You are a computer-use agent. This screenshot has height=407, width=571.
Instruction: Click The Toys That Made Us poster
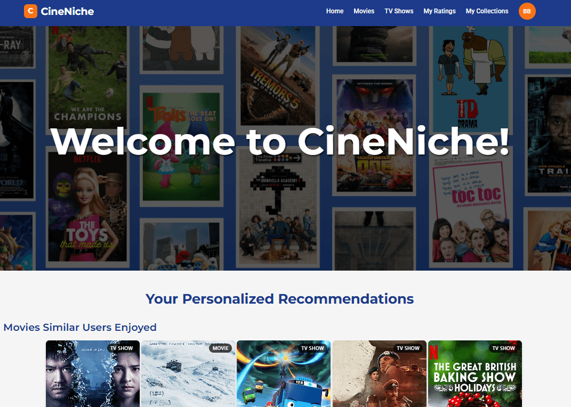tap(87, 207)
